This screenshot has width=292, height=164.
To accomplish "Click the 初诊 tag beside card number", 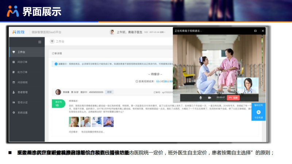I will [x=109, y=92].
